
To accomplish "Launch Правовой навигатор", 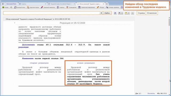I will tap(48, 7).
